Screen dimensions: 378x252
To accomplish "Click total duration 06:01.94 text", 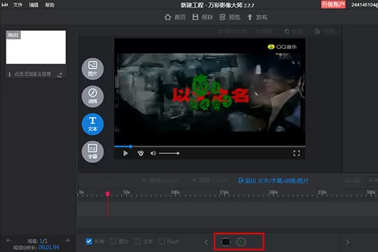I will (x=48, y=247).
